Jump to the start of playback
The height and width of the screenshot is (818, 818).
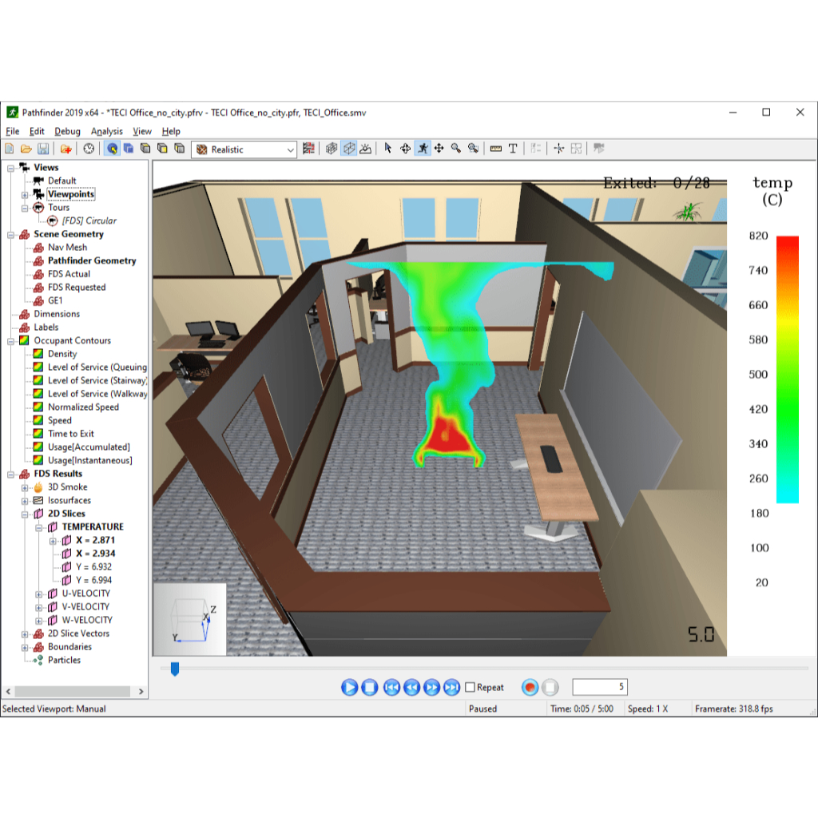(391, 687)
